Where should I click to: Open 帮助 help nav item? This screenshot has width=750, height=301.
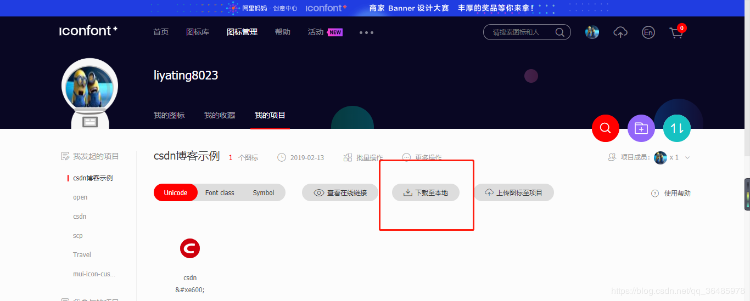pyautogui.click(x=283, y=32)
